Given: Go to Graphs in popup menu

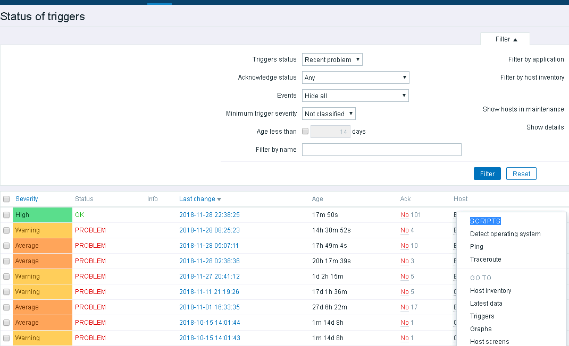Looking at the screenshot, I should 480,329.
